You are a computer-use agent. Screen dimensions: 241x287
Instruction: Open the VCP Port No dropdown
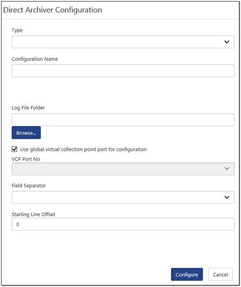pyautogui.click(x=123, y=169)
